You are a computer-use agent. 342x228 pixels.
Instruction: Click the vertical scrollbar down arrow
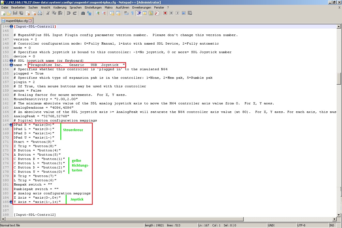(x=339, y=215)
